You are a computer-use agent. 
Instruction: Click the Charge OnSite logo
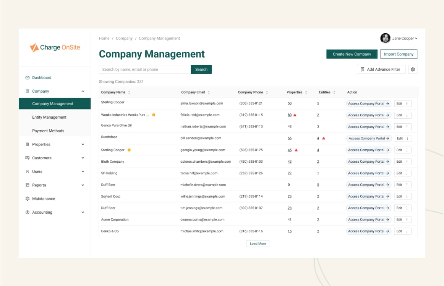click(x=55, y=47)
